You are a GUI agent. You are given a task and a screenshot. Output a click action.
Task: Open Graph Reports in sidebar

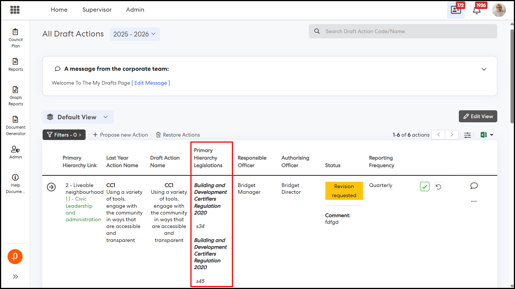point(15,96)
